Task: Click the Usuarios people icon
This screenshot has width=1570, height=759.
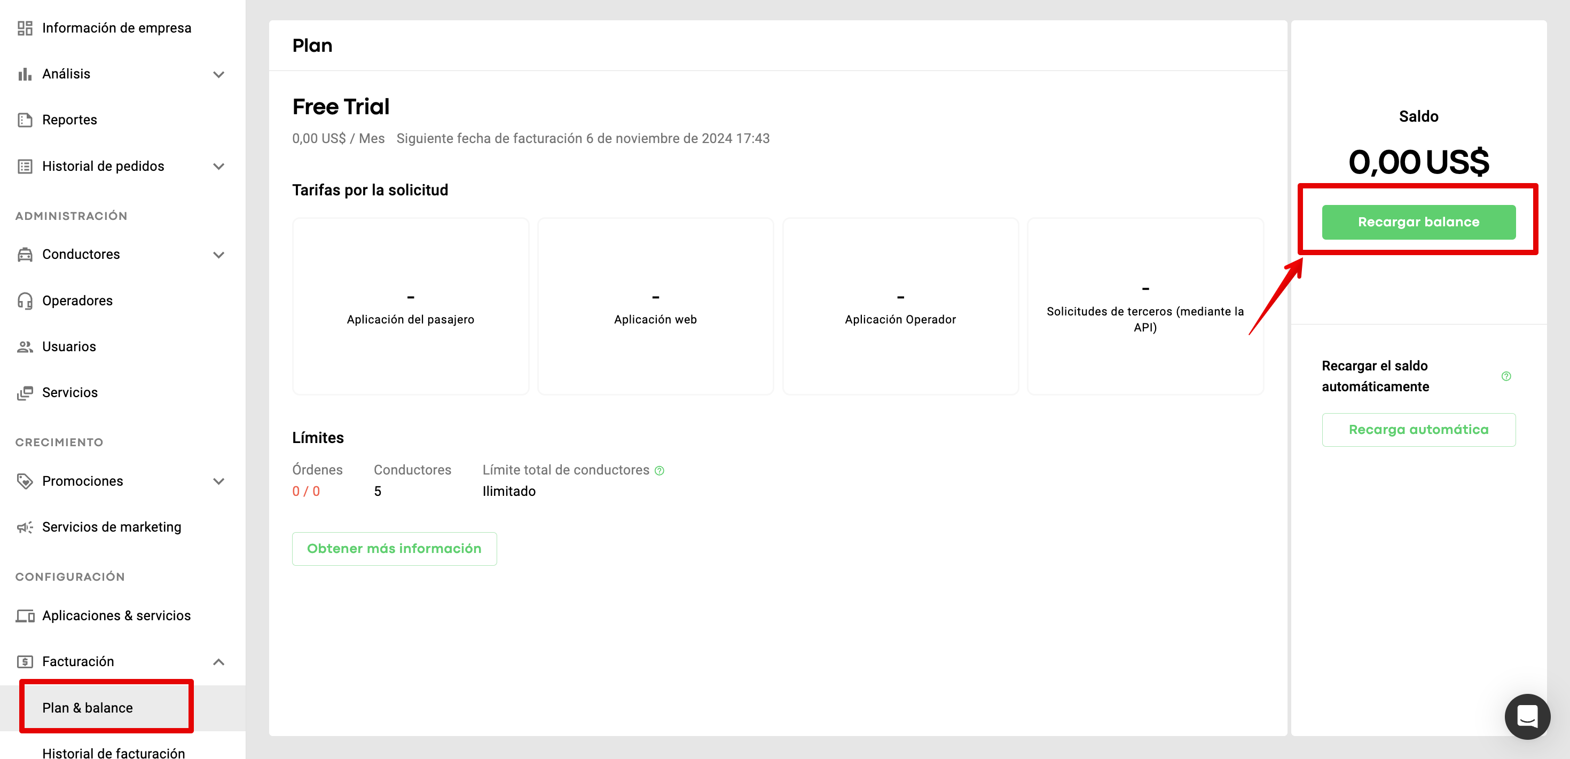Action: 25,346
